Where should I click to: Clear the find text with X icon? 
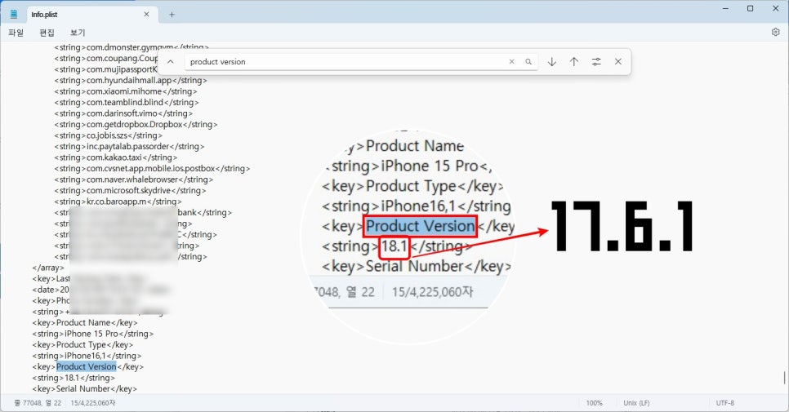[512, 61]
